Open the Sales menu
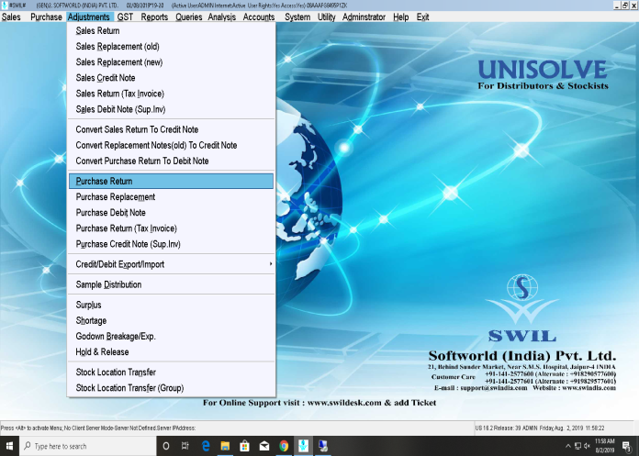 click(x=11, y=17)
